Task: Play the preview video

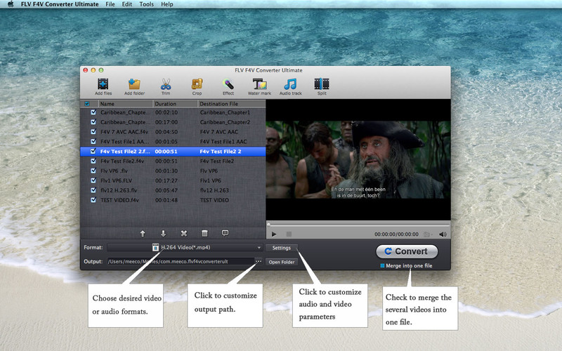Action: click(x=274, y=234)
